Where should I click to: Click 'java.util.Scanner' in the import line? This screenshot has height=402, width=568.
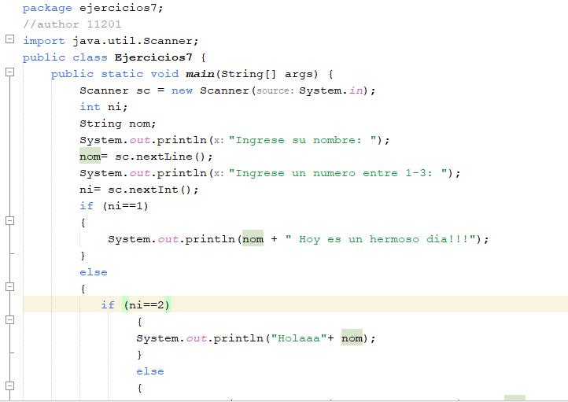click(x=132, y=41)
